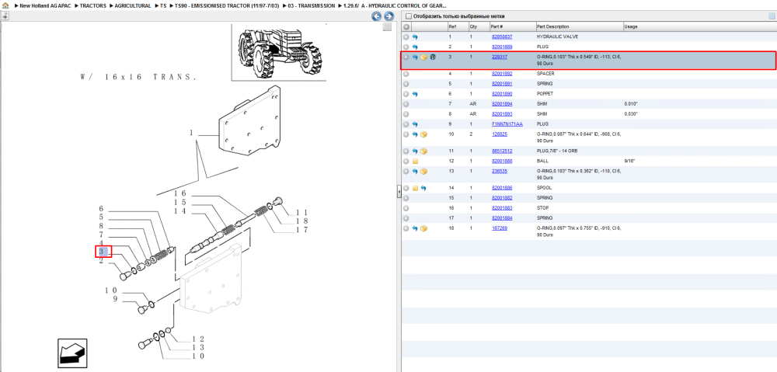777x372 pixels.
Task: Go to previous illustration with blue back arrow
Action: pos(377,16)
